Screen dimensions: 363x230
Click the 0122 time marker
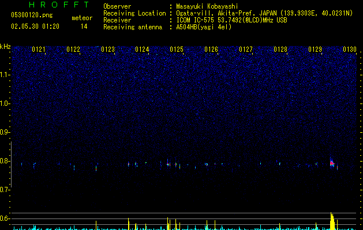(x=73, y=49)
